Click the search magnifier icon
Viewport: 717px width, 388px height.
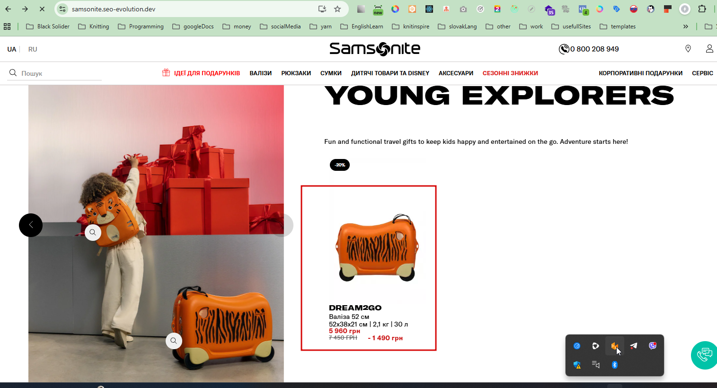[x=13, y=73]
